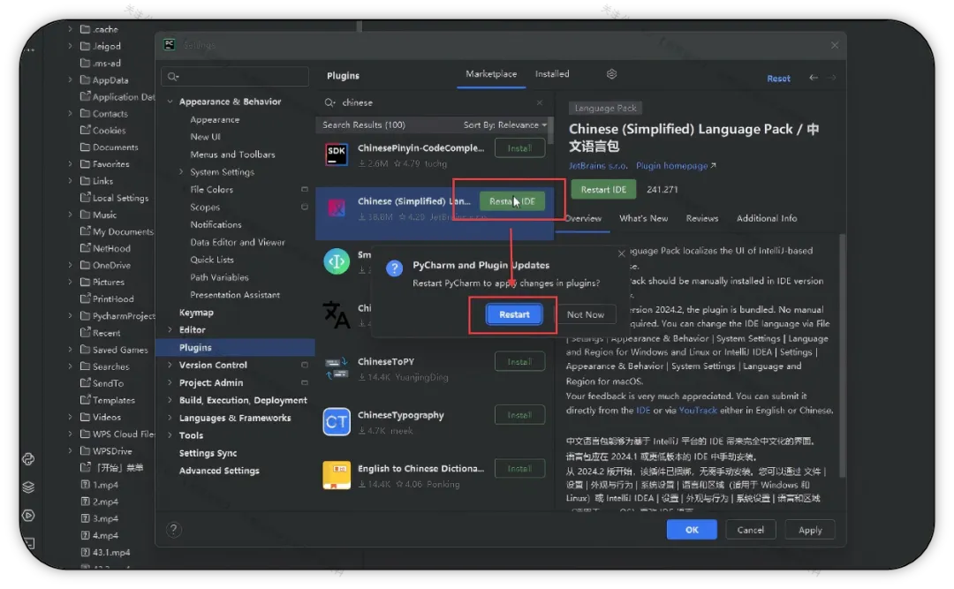Expand Languages & Frameworks section
The height and width of the screenshot is (589, 954).
tap(170, 418)
